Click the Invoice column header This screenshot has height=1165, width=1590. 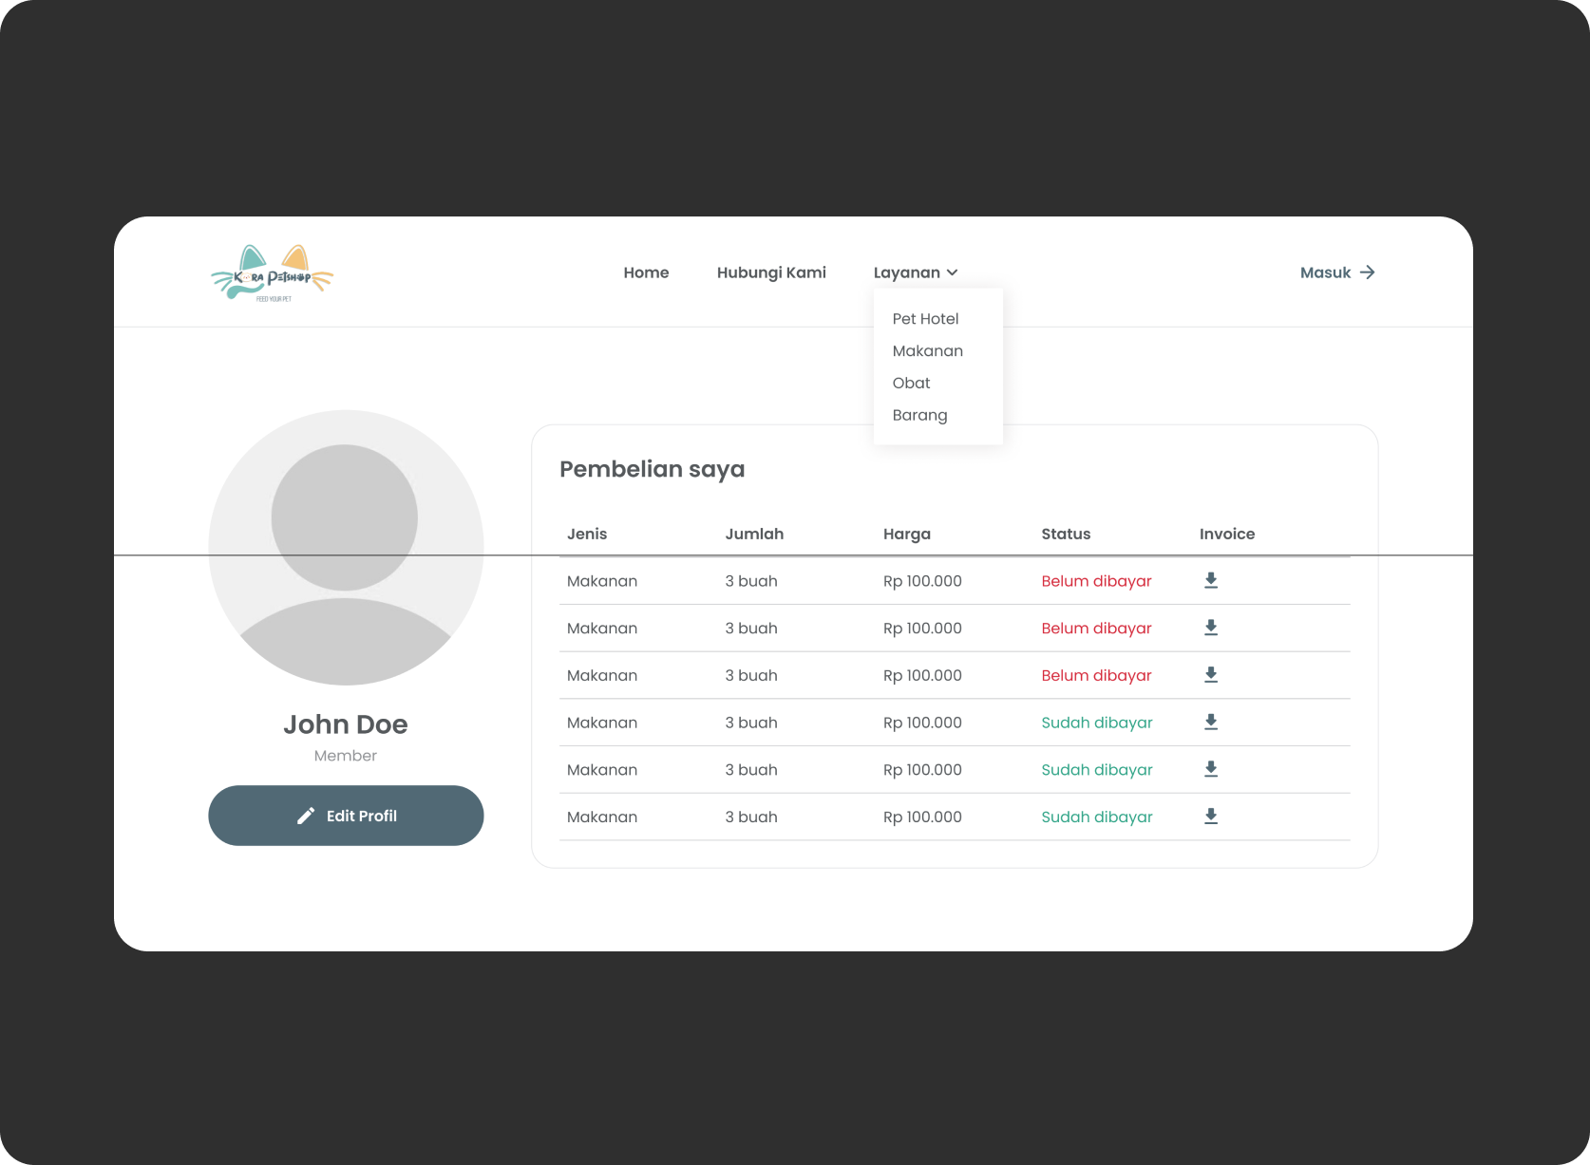point(1227,534)
